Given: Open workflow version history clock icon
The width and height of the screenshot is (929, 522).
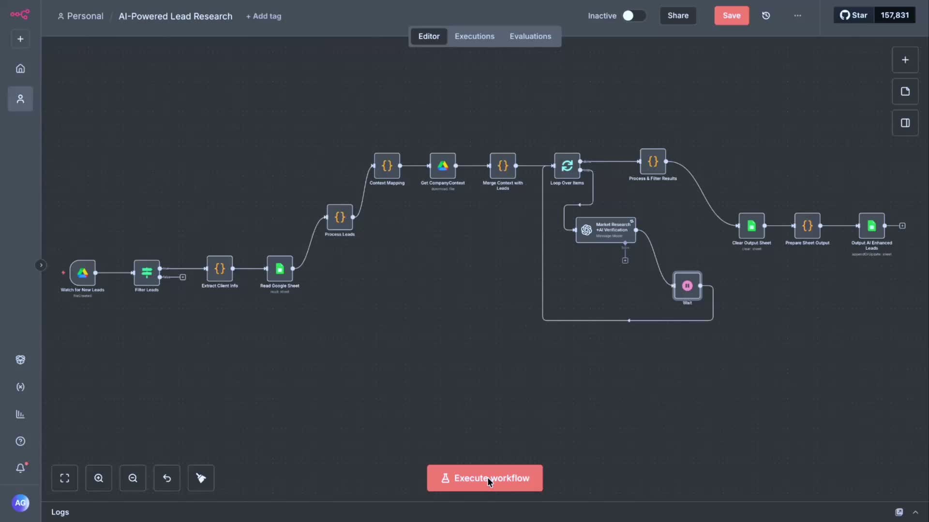Looking at the screenshot, I should tap(766, 15).
